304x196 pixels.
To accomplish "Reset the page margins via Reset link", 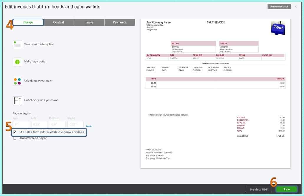I will pos(89,126).
